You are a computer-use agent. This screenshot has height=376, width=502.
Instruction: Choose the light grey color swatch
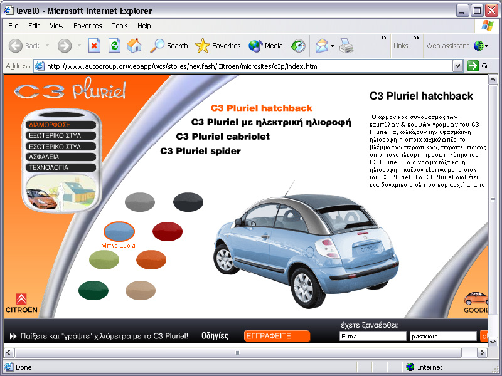coord(140,202)
